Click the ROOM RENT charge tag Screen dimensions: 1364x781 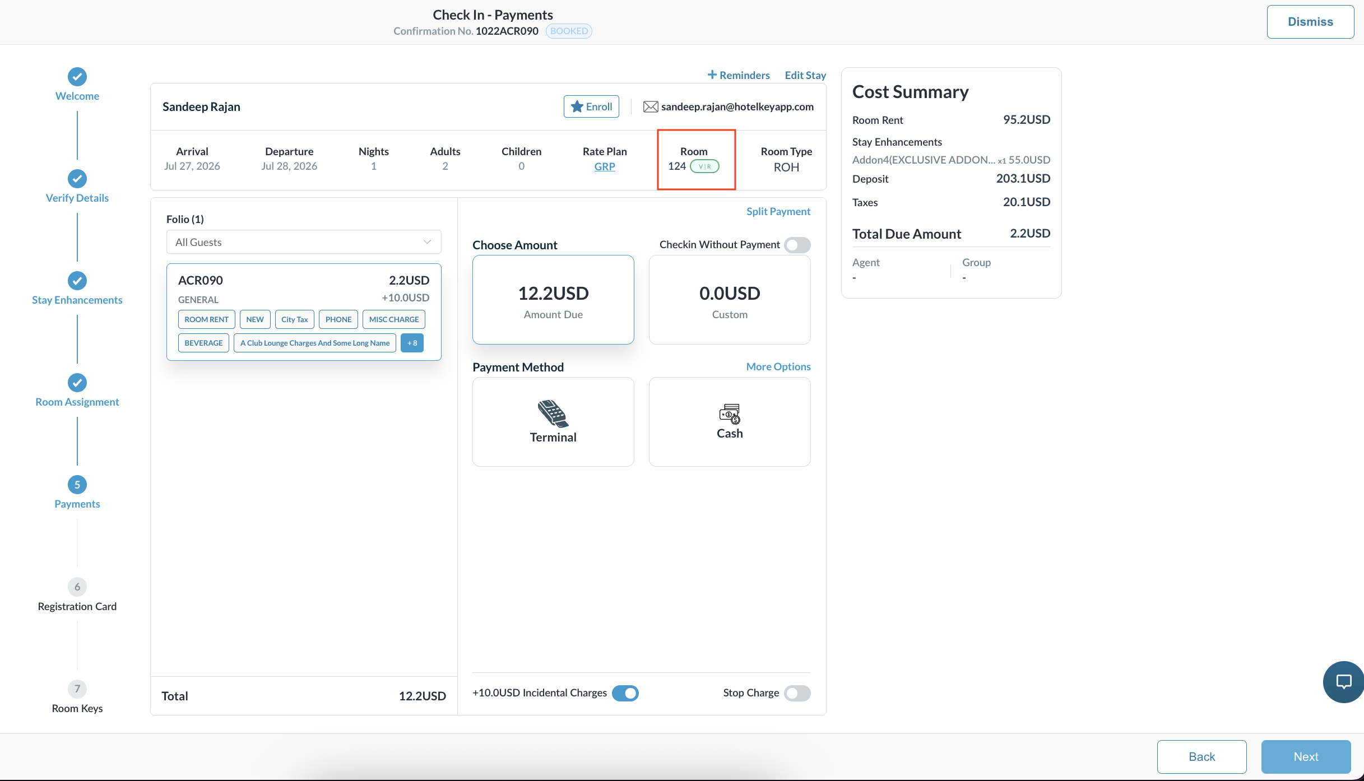[207, 319]
